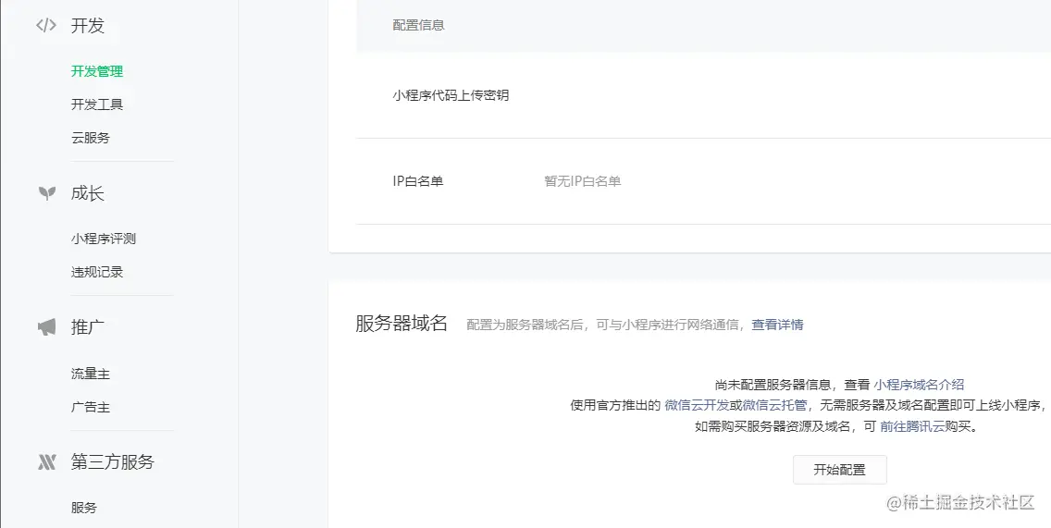Screen dimensions: 1051x528
Task: Click the 成长 sprout leaf icon
Action: [x=46, y=193]
